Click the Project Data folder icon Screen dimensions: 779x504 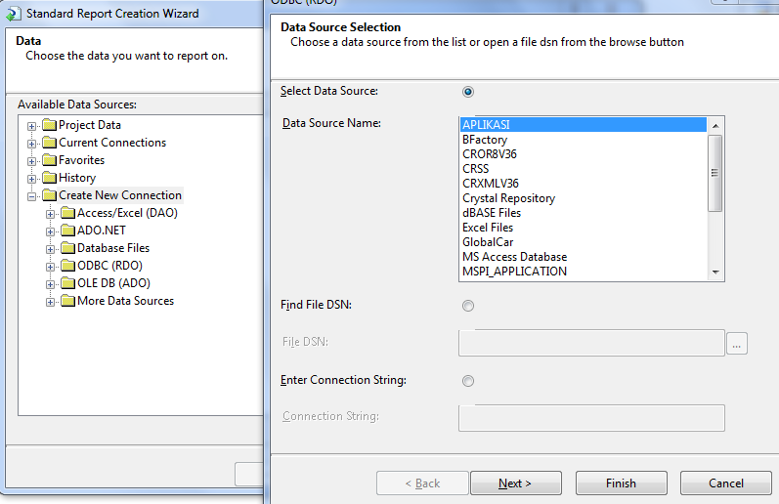pyautogui.click(x=49, y=125)
